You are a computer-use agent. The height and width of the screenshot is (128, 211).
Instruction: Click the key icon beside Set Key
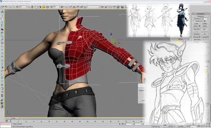click(165, 126)
